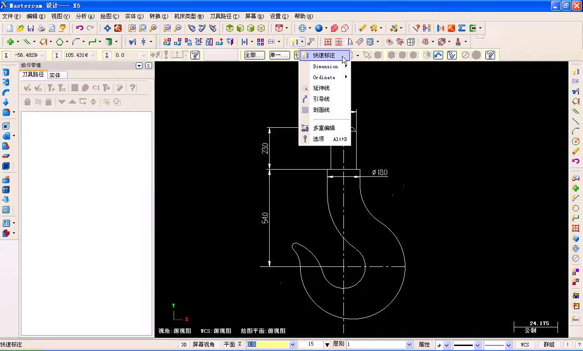Click the selection bar help question icon
This screenshot has height=351, width=583.
490,55
